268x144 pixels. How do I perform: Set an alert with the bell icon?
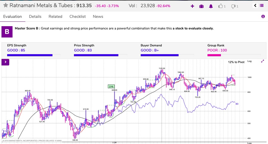(211, 6)
